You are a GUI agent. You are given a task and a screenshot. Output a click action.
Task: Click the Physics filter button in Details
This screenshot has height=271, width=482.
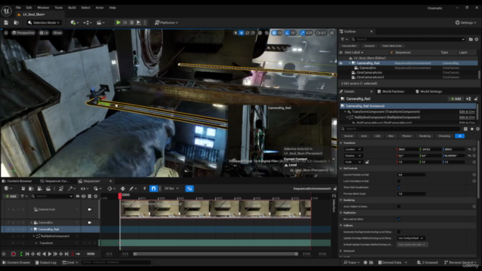pos(407,135)
